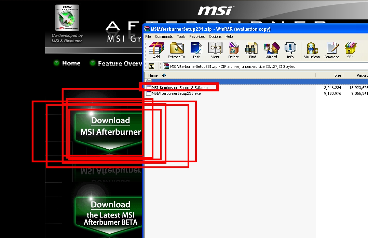Run the Test archive tool
Image resolution: width=368 pixels, height=238 pixels.
point(196,50)
